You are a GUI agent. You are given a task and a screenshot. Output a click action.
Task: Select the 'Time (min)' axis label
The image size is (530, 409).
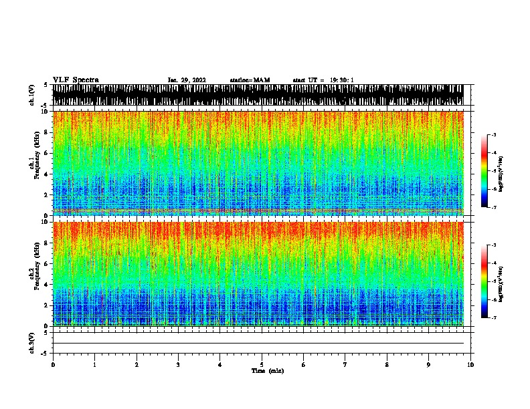click(268, 371)
